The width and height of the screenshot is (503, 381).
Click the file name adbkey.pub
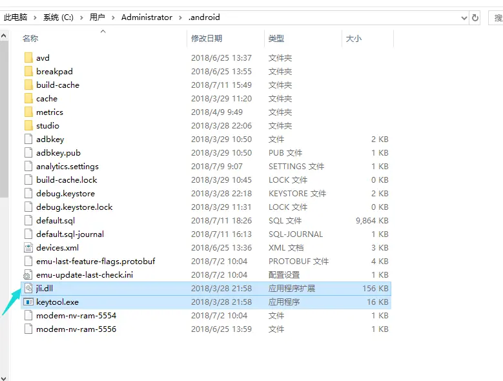(x=58, y=153)
